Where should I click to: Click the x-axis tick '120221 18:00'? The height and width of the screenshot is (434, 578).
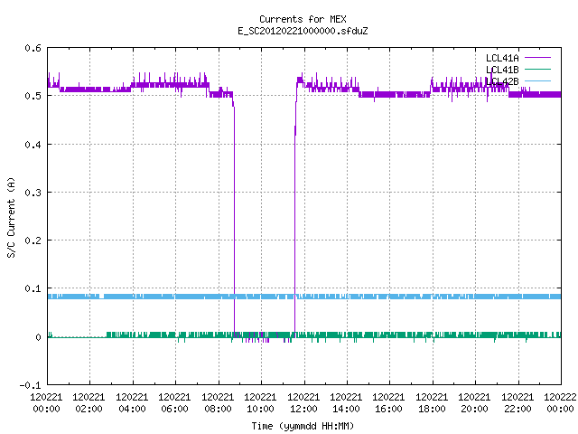pos(432,402)
